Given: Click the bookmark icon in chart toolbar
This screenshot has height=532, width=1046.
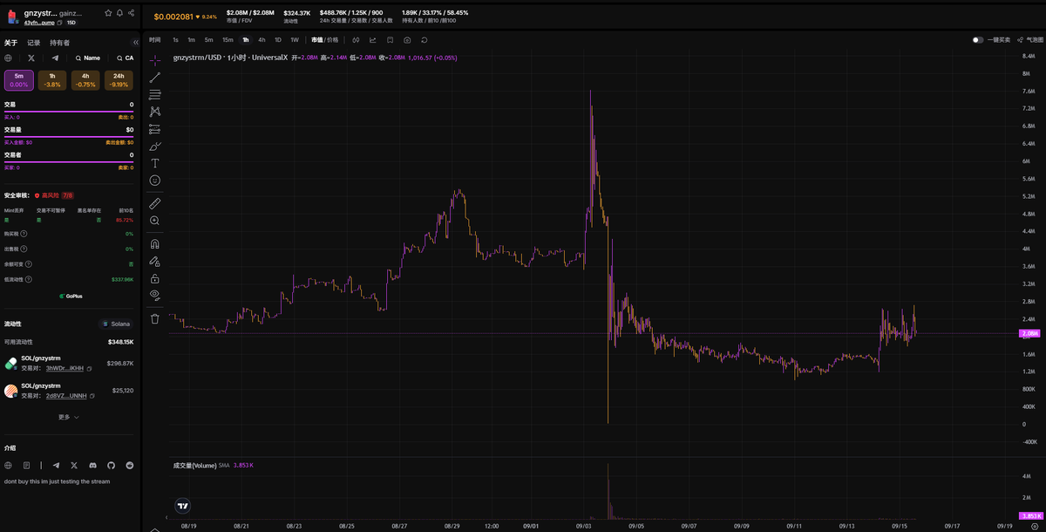Looking at the screenshot, I should pyautogui.click(x=391, y=39).
